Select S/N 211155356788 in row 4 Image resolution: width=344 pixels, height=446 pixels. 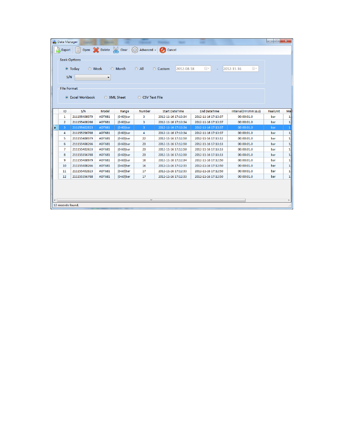(83, 133)
